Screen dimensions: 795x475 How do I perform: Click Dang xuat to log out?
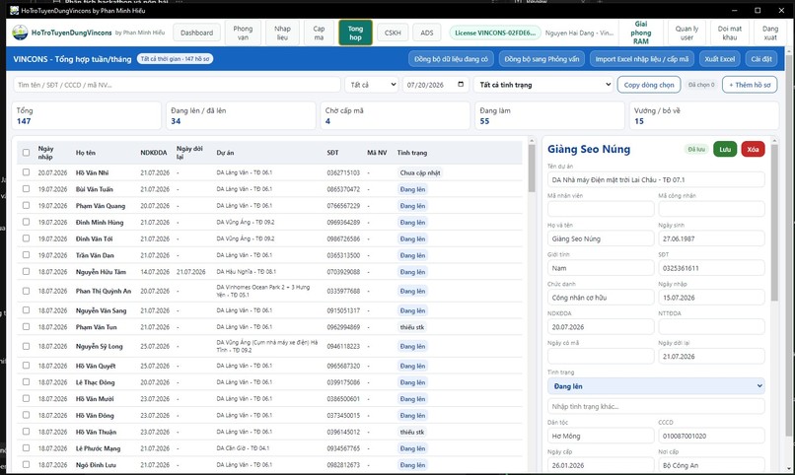click(770, 33)
